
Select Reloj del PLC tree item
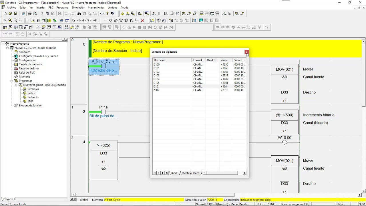pyautogui.click(x=27, y=73)
